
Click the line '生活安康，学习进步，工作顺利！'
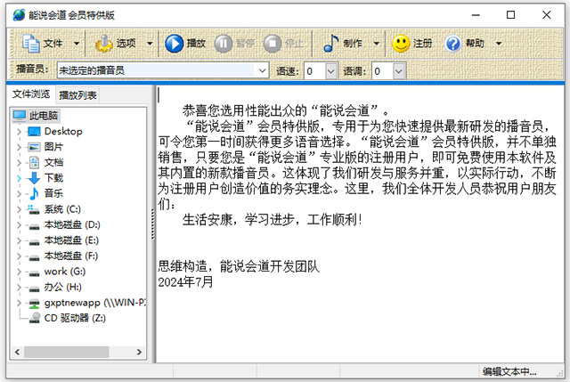(x=273, y=220)
